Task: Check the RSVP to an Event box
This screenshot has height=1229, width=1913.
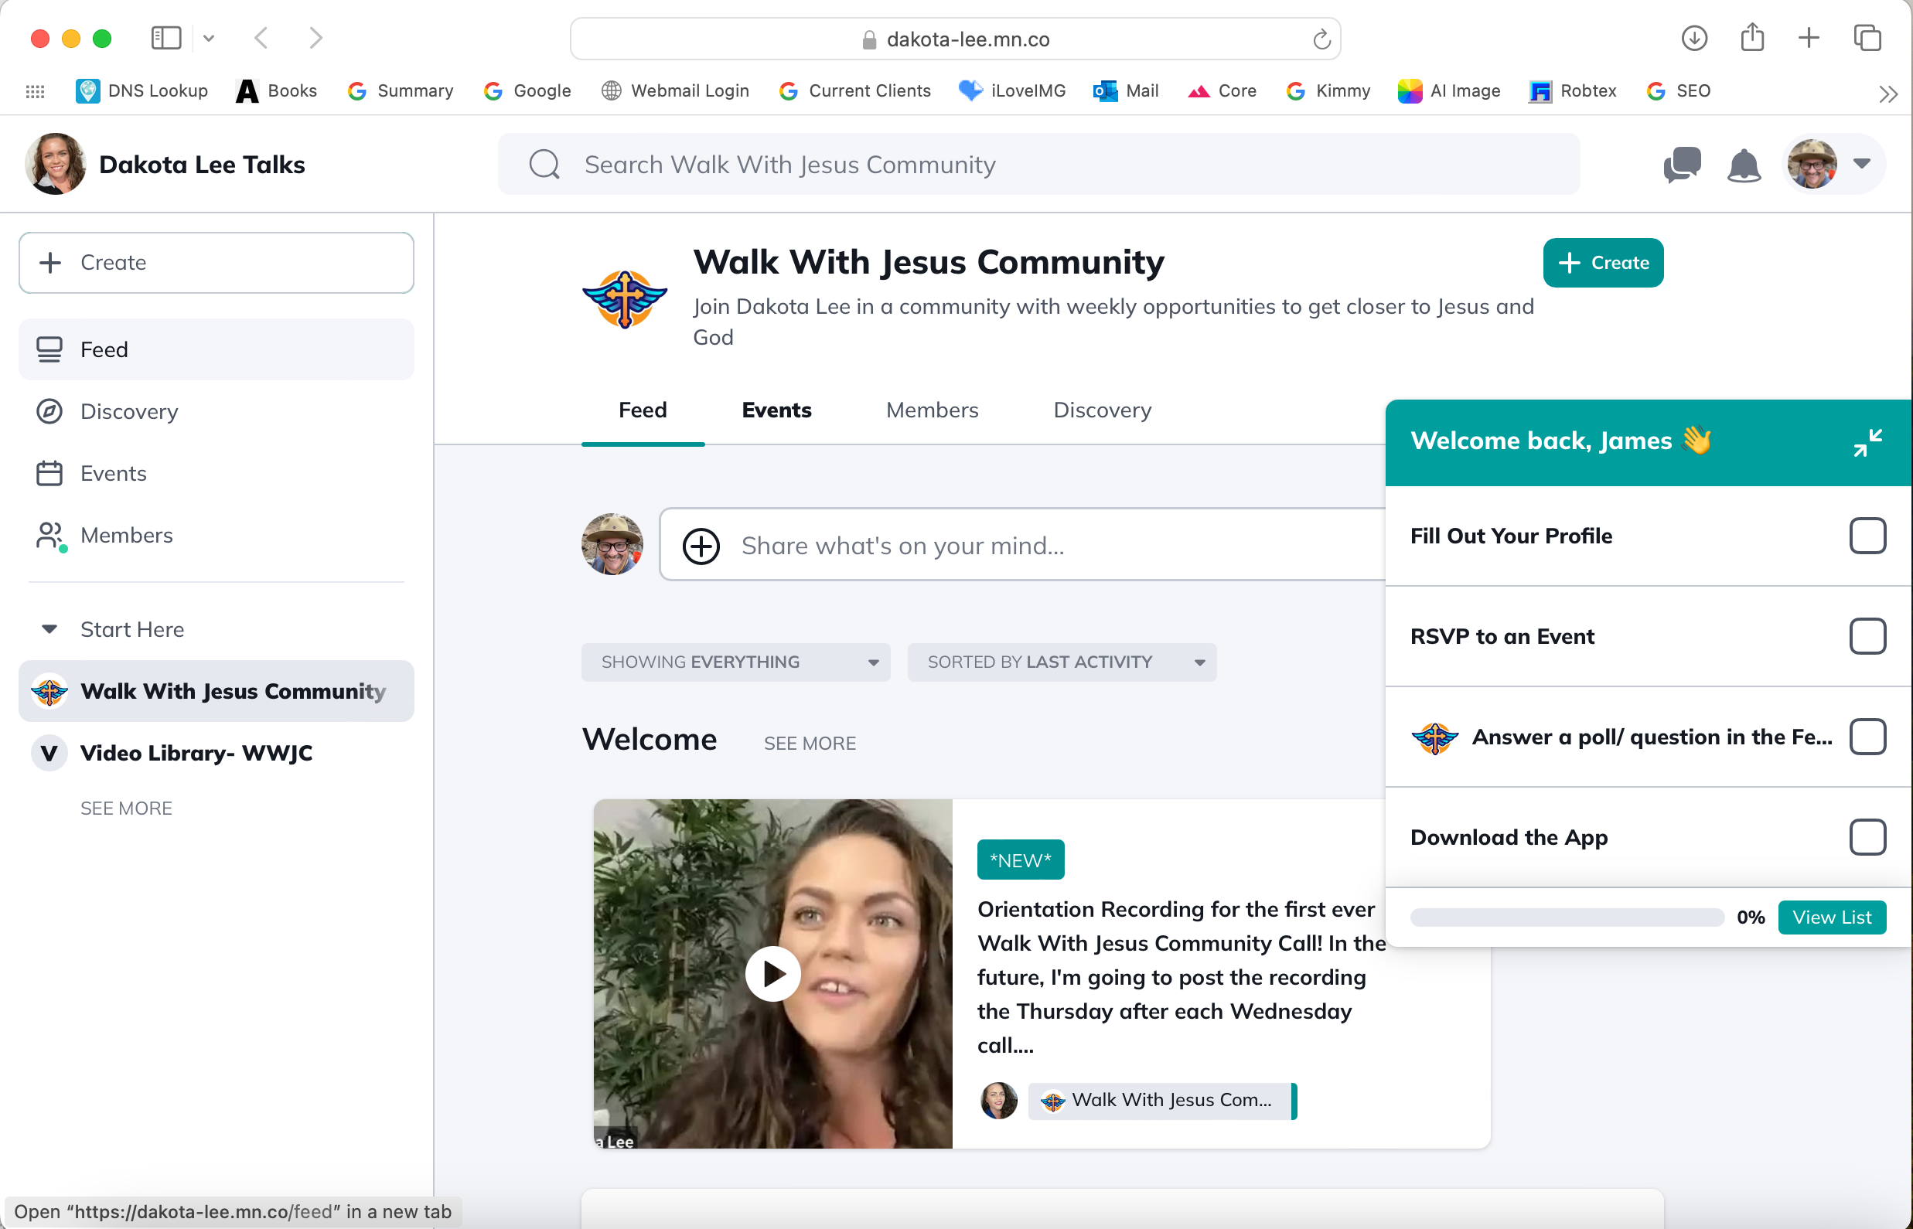Action: click(x=1867, y=636)
